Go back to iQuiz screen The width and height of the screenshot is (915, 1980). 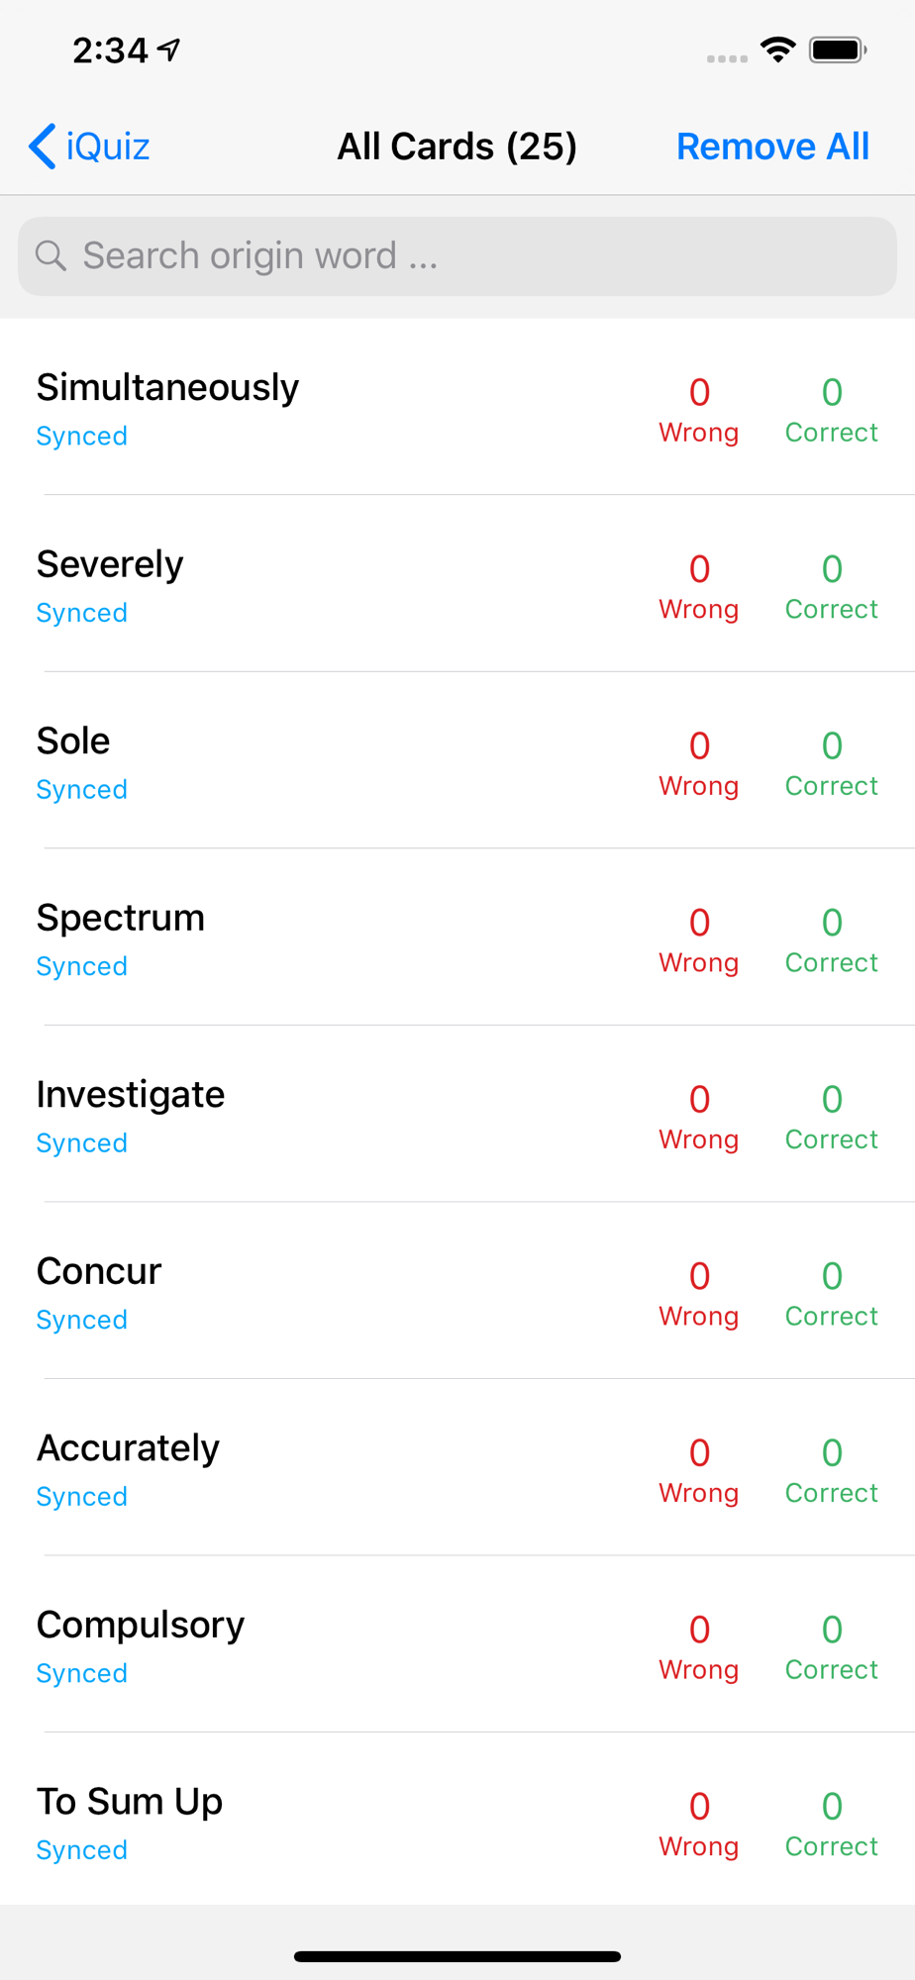point(89,147)
